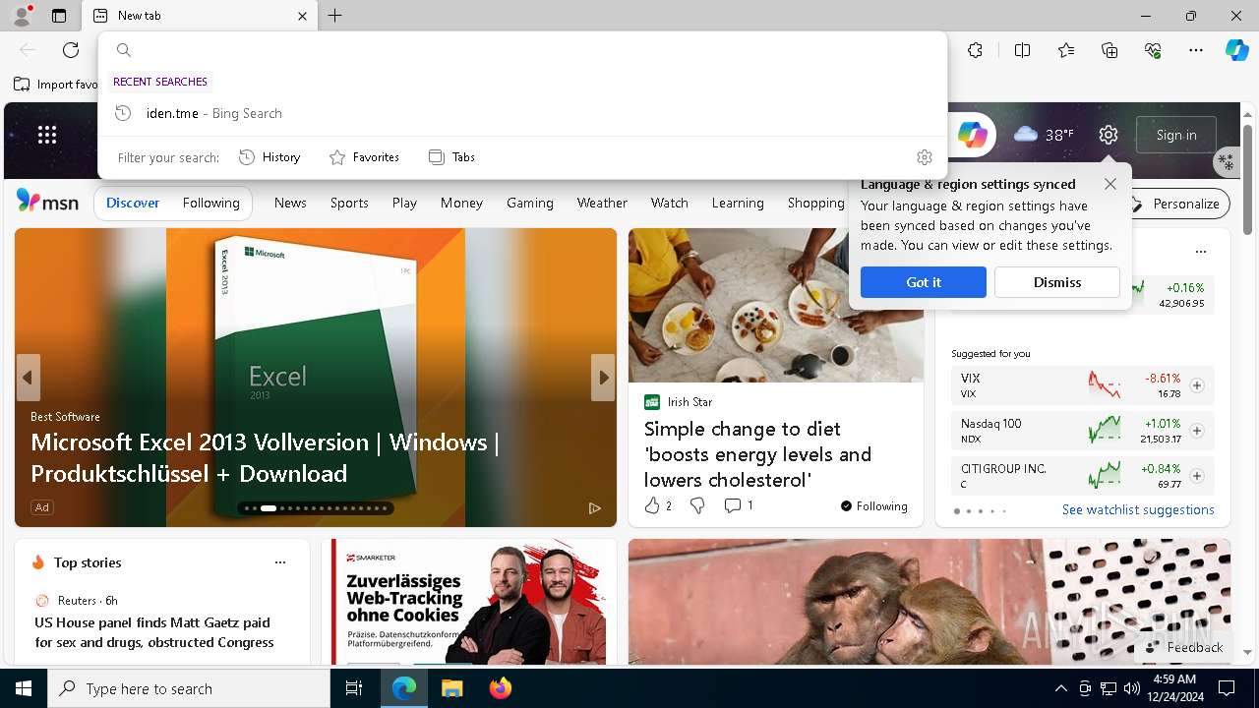
Task: Open the Play menu item
Action: click(x=404, y=203)
